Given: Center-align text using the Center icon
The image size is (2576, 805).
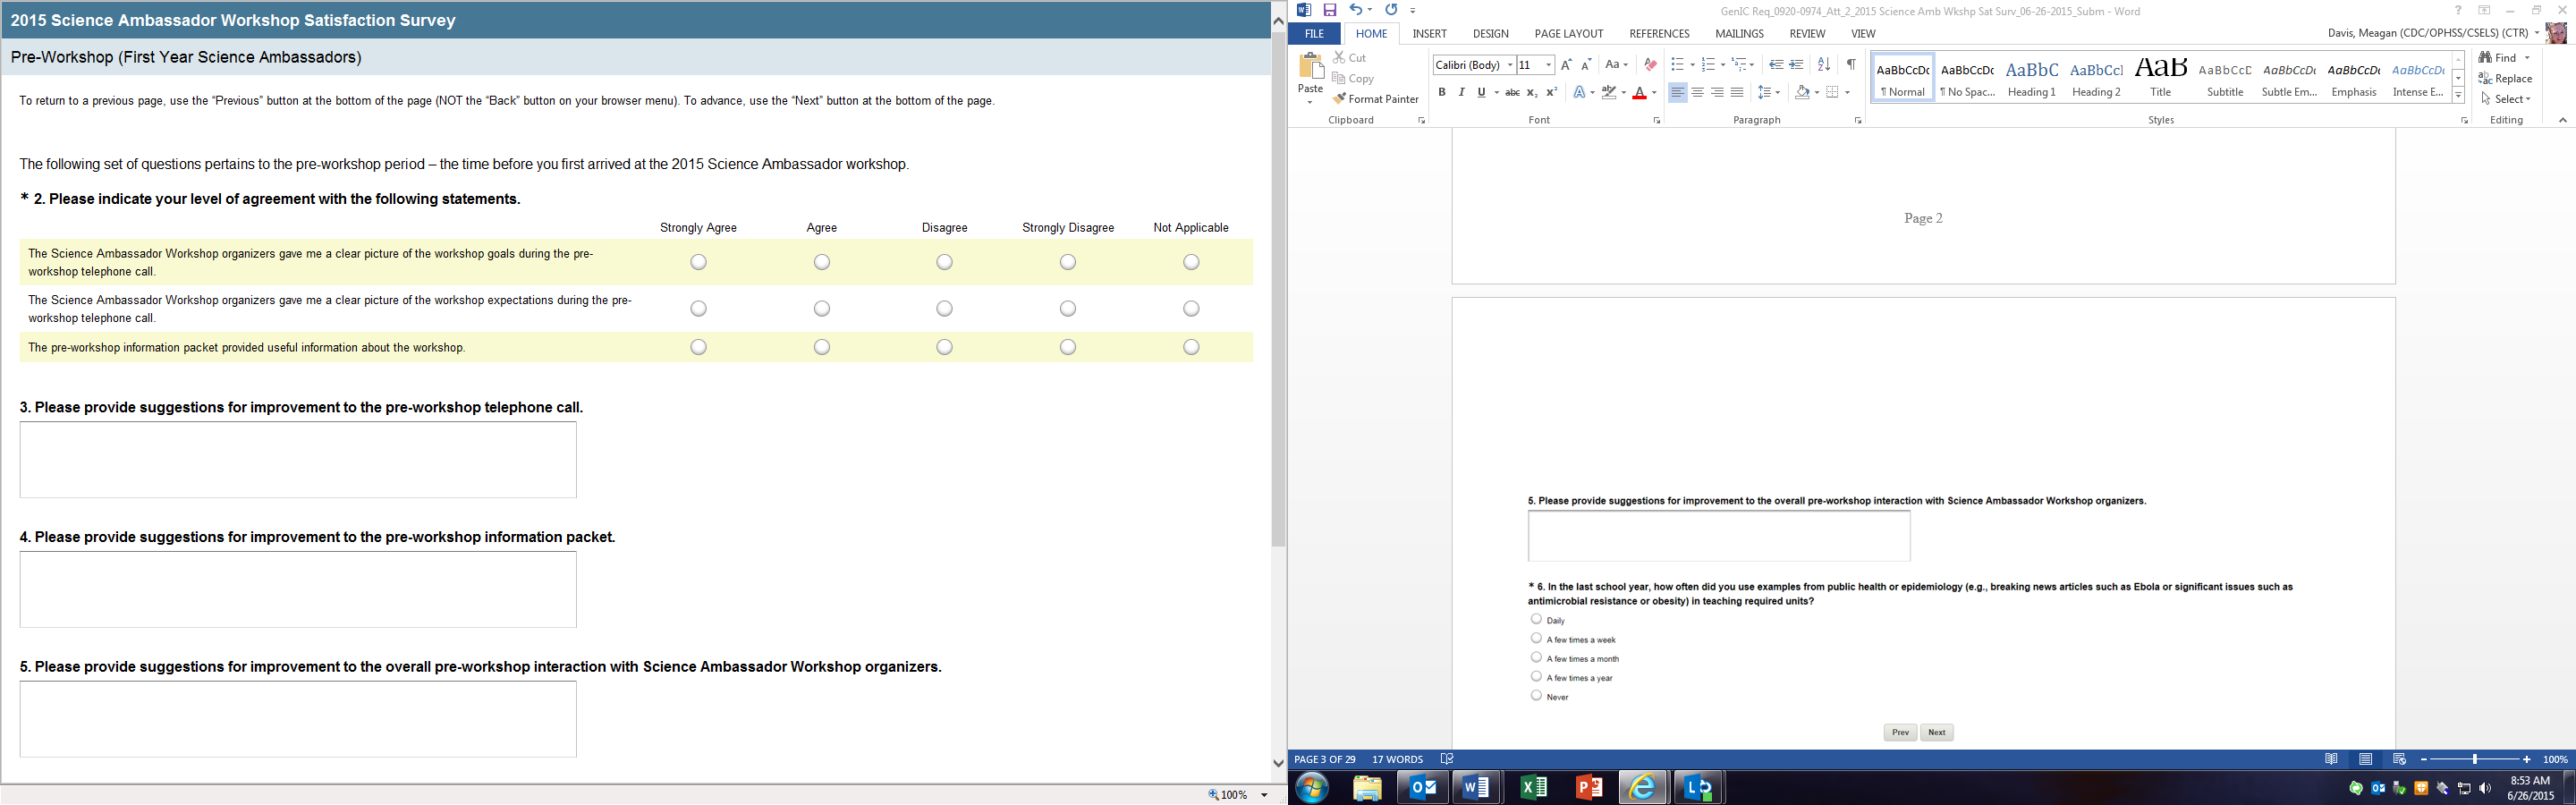Looking at the screenshot, I should click(1697, 92).
